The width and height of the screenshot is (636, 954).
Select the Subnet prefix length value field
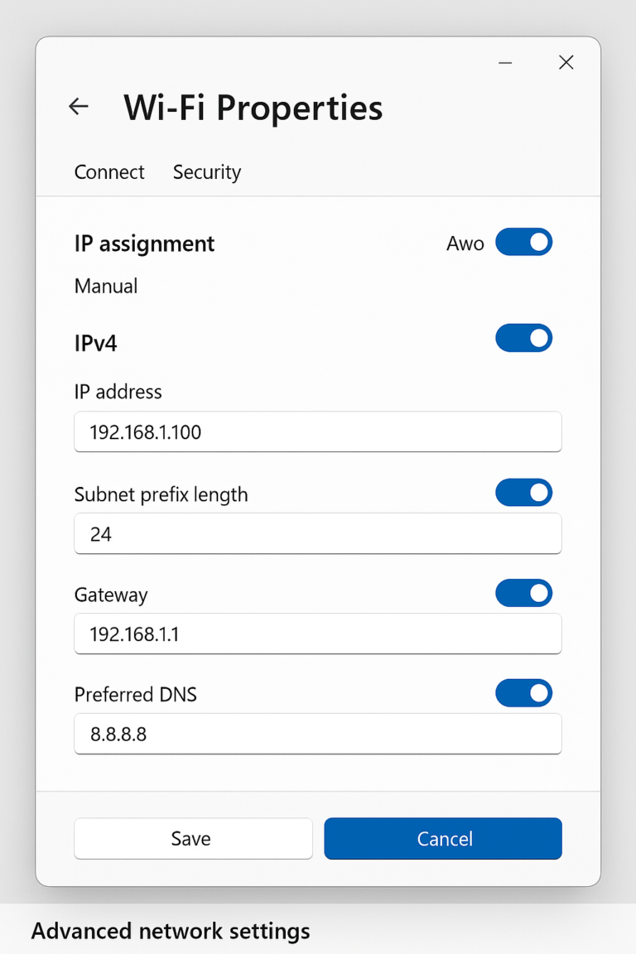318,533
